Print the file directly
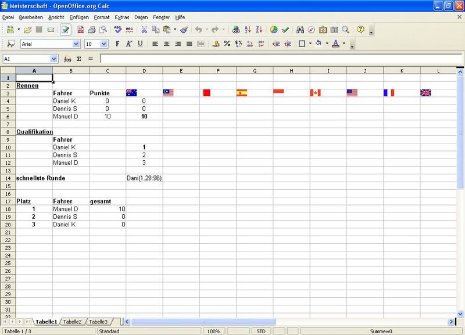The image size is (465, 335). pyautogui.click(x=92, y=30)
